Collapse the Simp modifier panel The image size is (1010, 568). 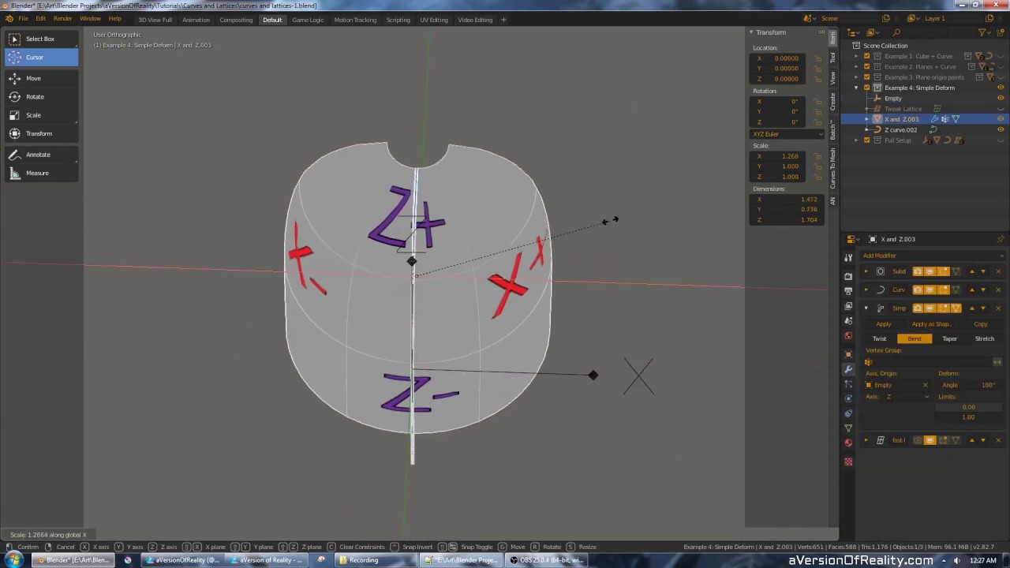866,308
